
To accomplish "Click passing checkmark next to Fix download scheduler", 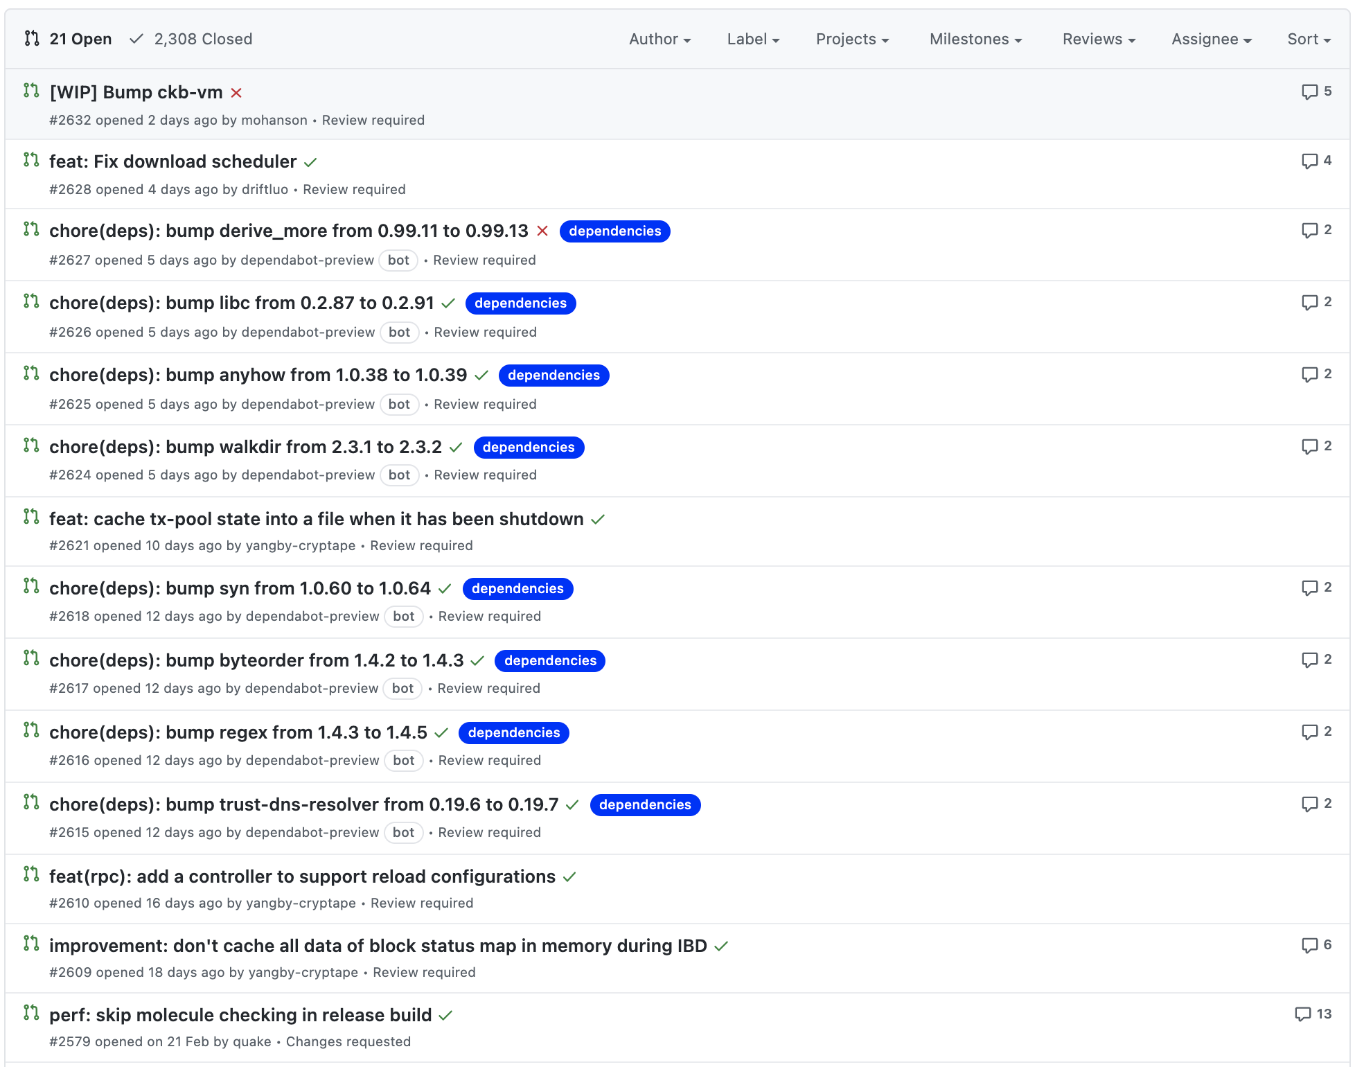I will (310, 162).
